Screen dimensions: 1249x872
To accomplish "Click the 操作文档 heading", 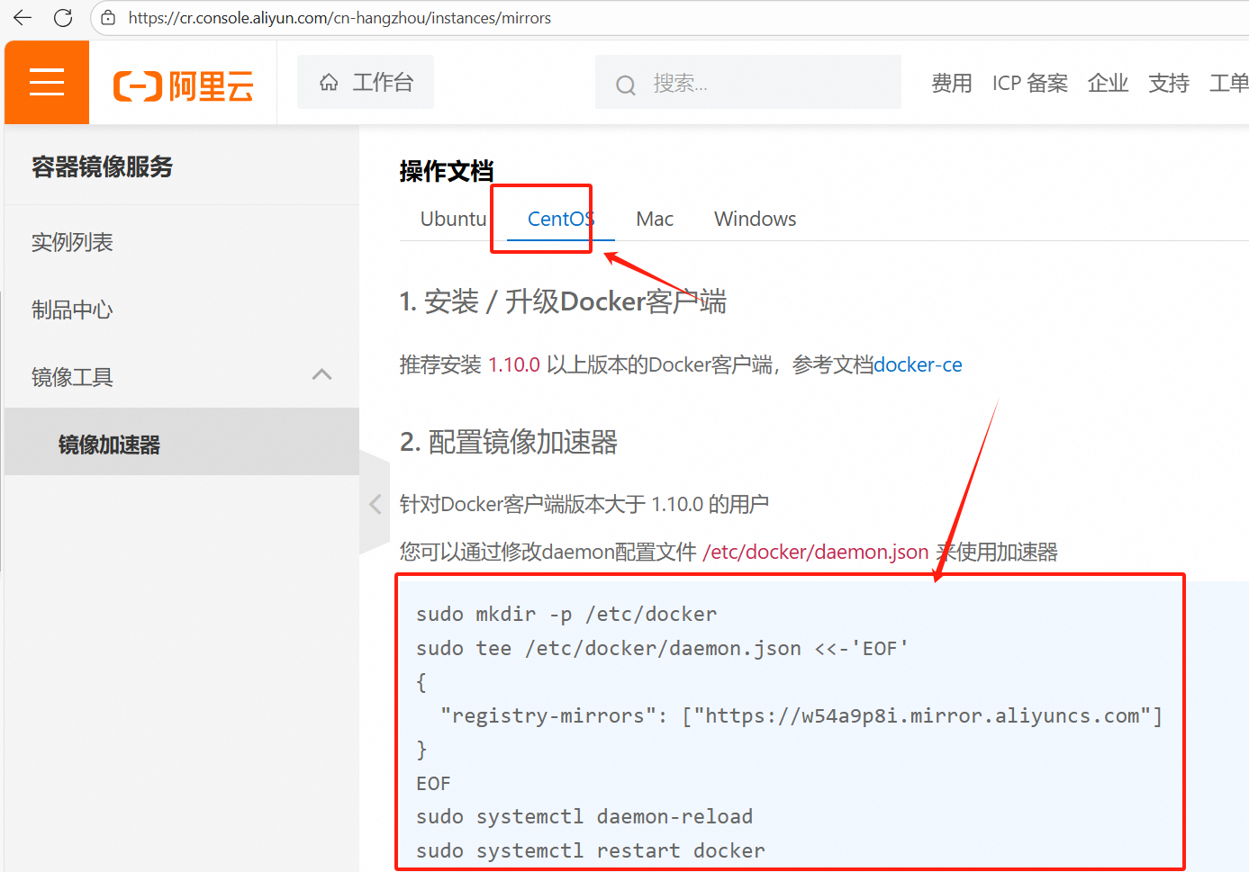I will 447,171.
